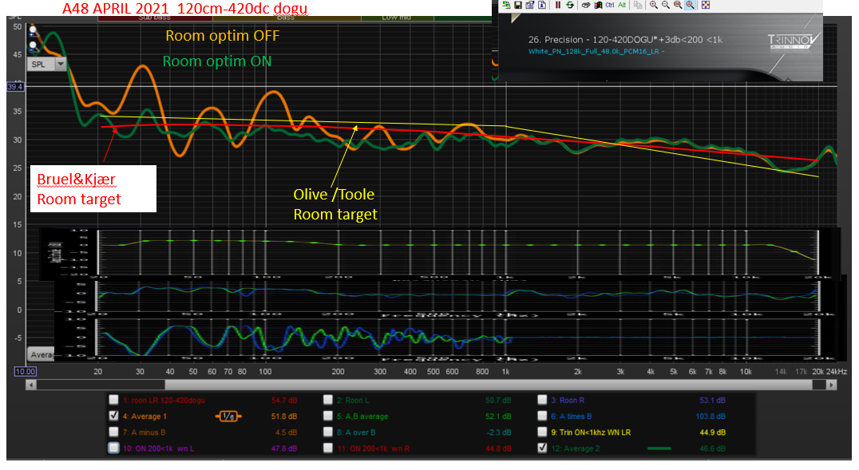Click the highlighted zoom magnifier icon

(x=691, y=5)
